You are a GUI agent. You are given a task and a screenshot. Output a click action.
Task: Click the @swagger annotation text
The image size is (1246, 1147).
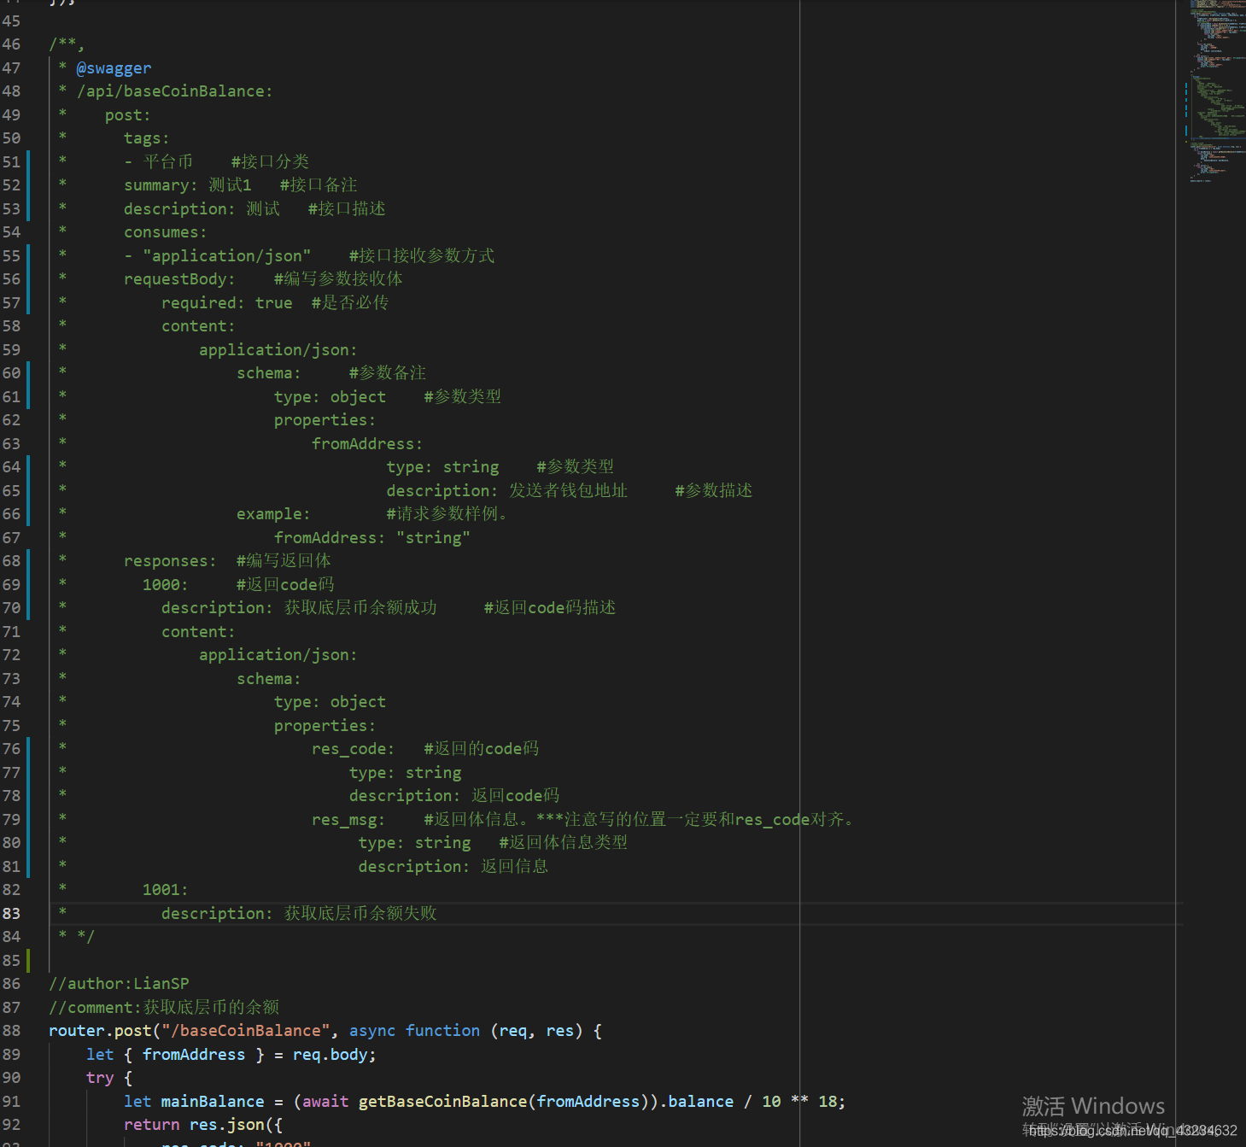click(114, 67)
